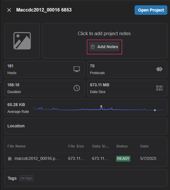The image size is (170, 190).
Task: Click the 65.28 KB Average Rate value
Action: (16, 105)
